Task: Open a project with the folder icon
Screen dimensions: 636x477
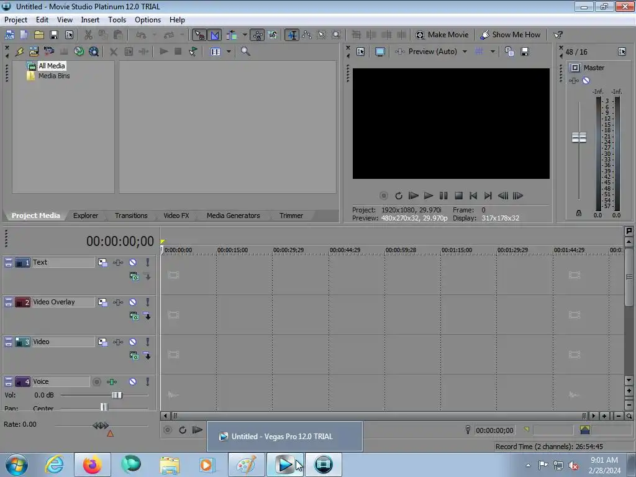Action: [x=39, y=35]
